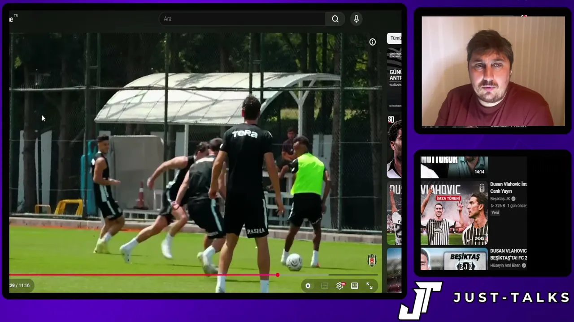This screenshot has width=574, height=322.
Task: Open the video info card icon
Action: point(372,42)
